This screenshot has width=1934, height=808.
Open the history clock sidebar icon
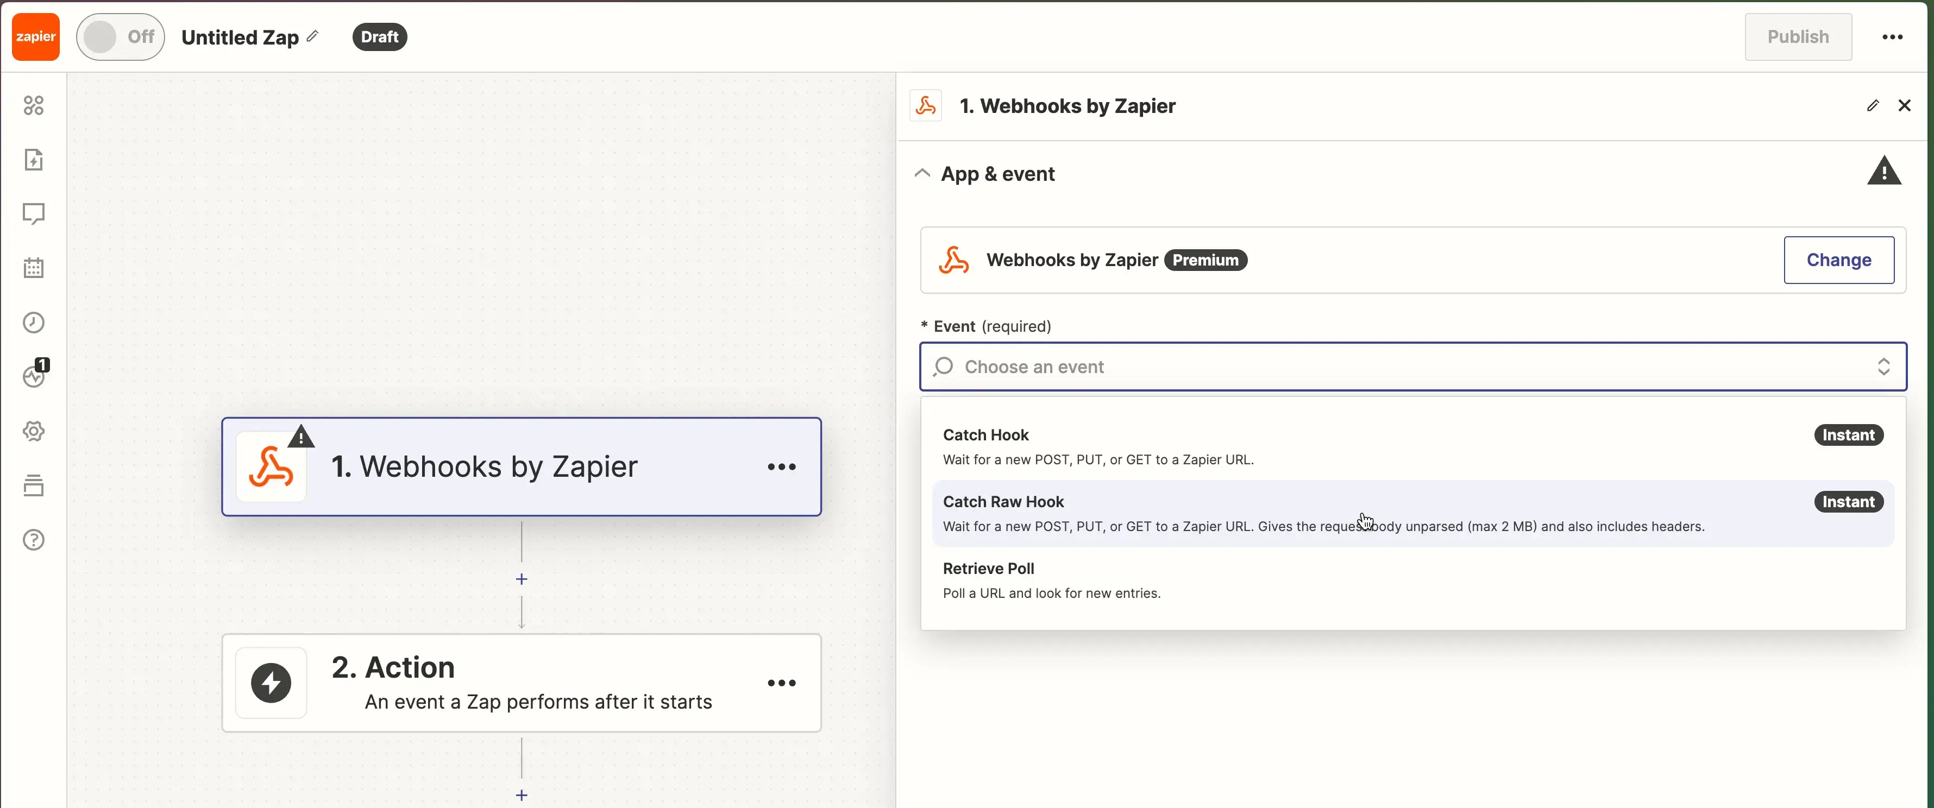[34, 323]
